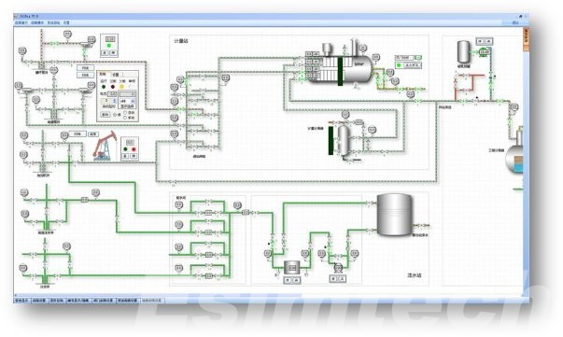Open the first menu in the menu bar
The height and width of the screenshot is (337, 563).
21,22
